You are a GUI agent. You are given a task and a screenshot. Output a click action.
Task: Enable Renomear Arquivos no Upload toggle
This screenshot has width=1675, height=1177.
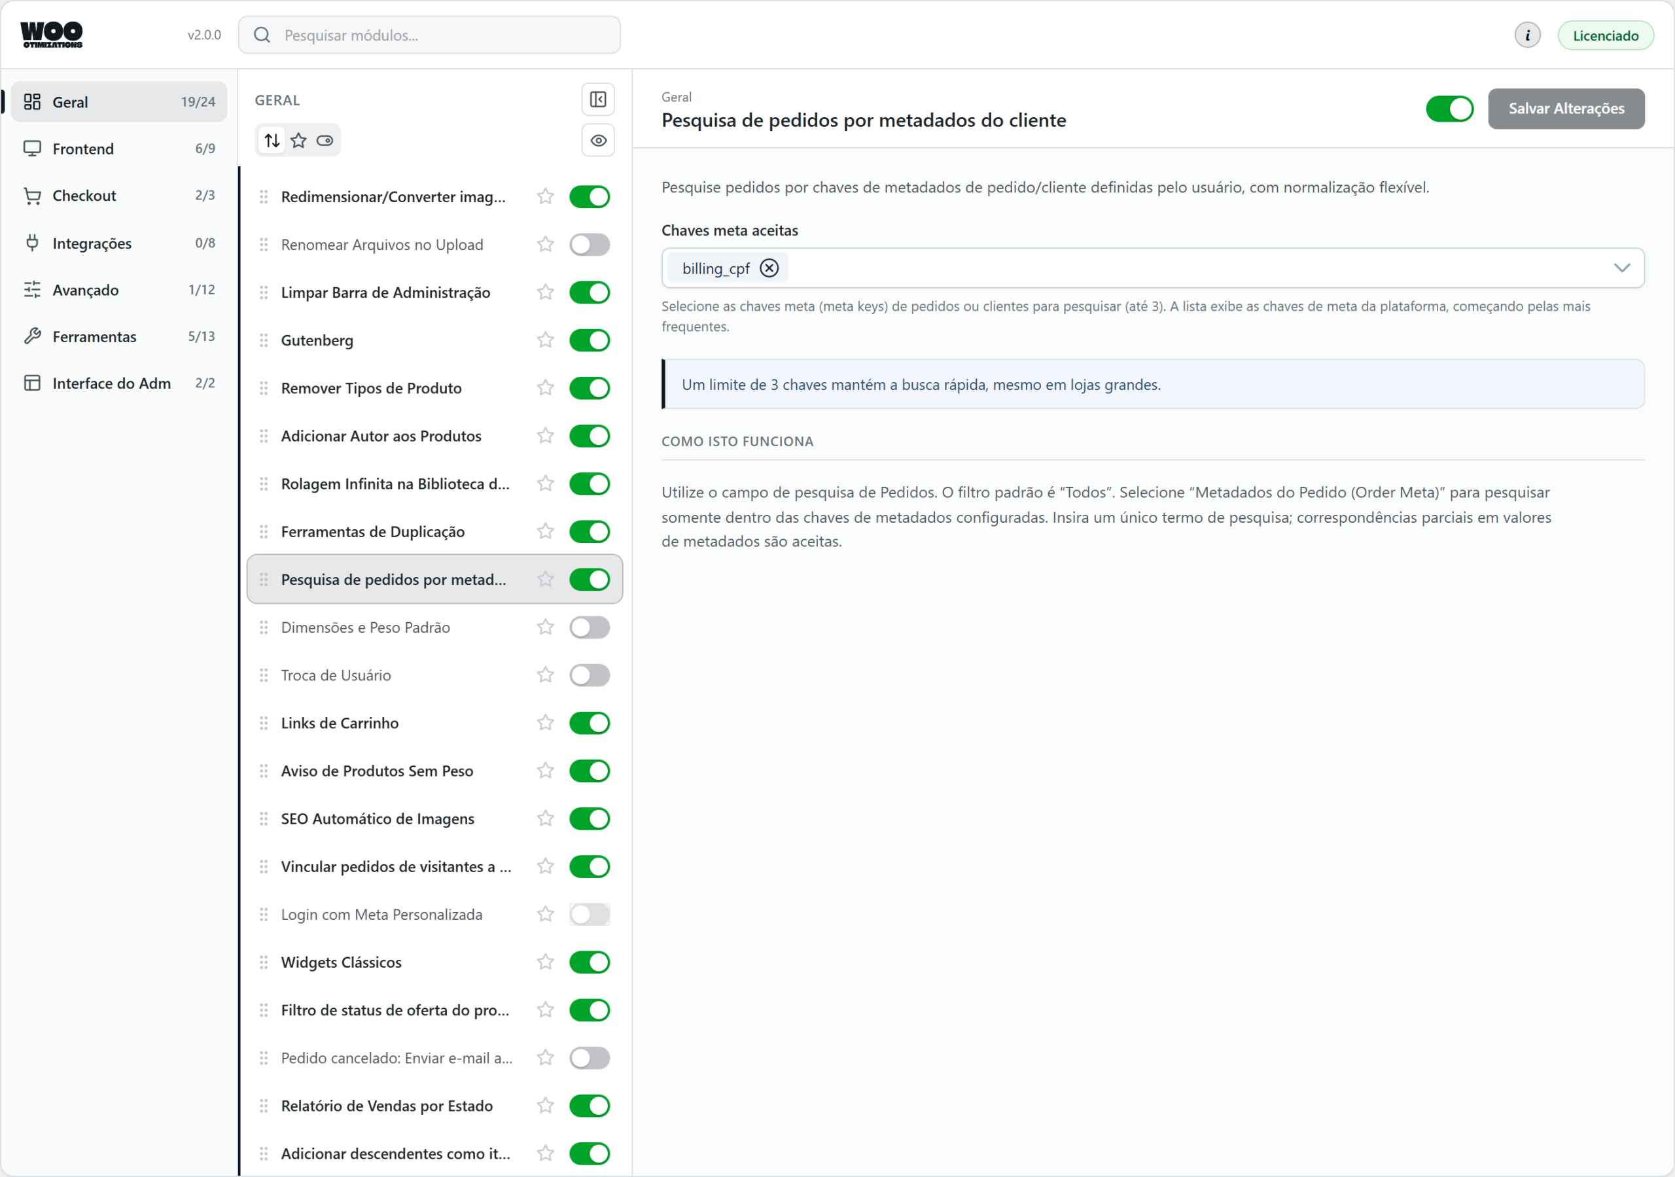coord(590,245)
